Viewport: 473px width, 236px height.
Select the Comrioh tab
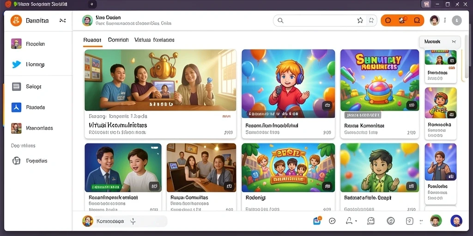tap(118, 40)
